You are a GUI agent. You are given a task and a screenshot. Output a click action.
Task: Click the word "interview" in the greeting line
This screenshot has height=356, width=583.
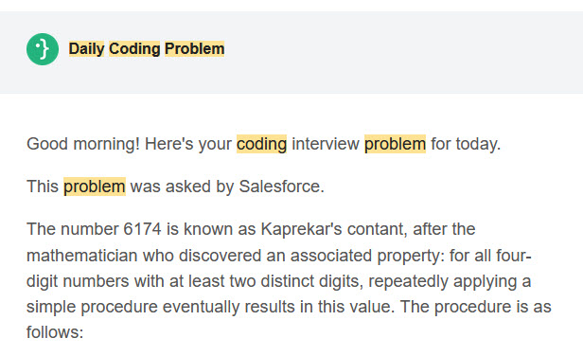[326, 144]
